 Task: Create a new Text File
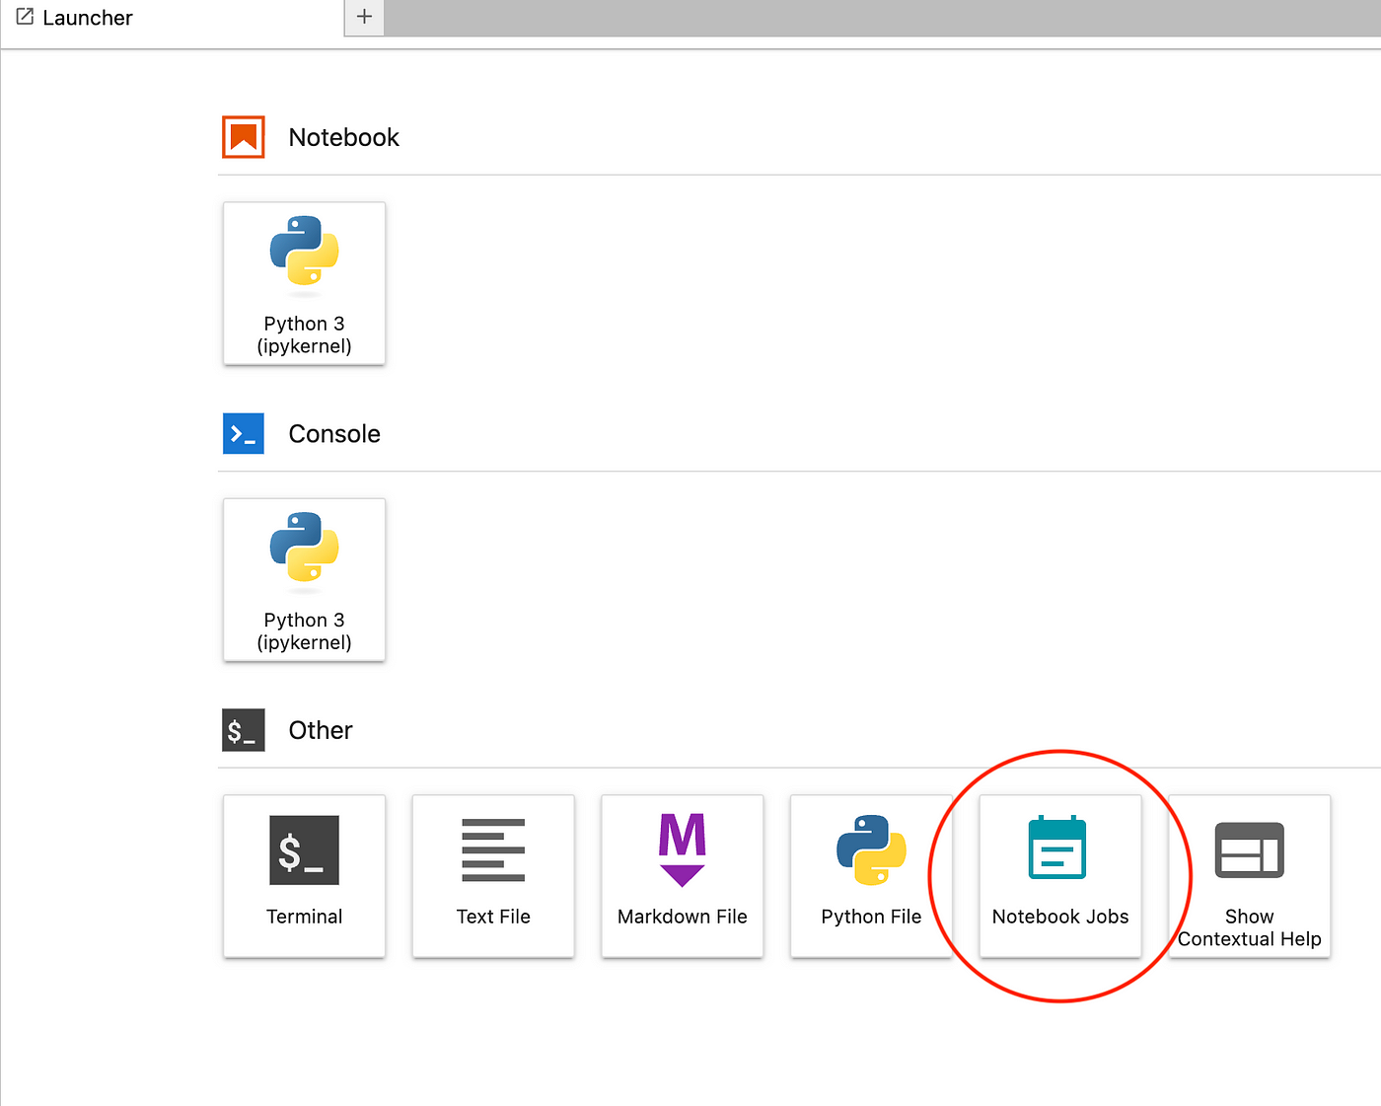tap(493, 875)
